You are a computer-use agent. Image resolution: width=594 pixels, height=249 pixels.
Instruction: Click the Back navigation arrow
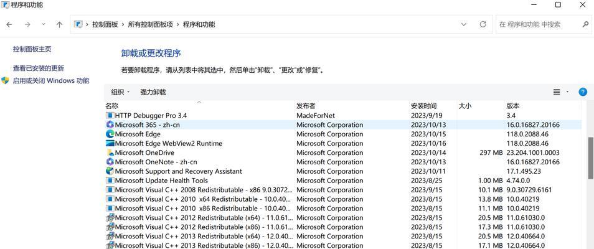pos(9,25)
